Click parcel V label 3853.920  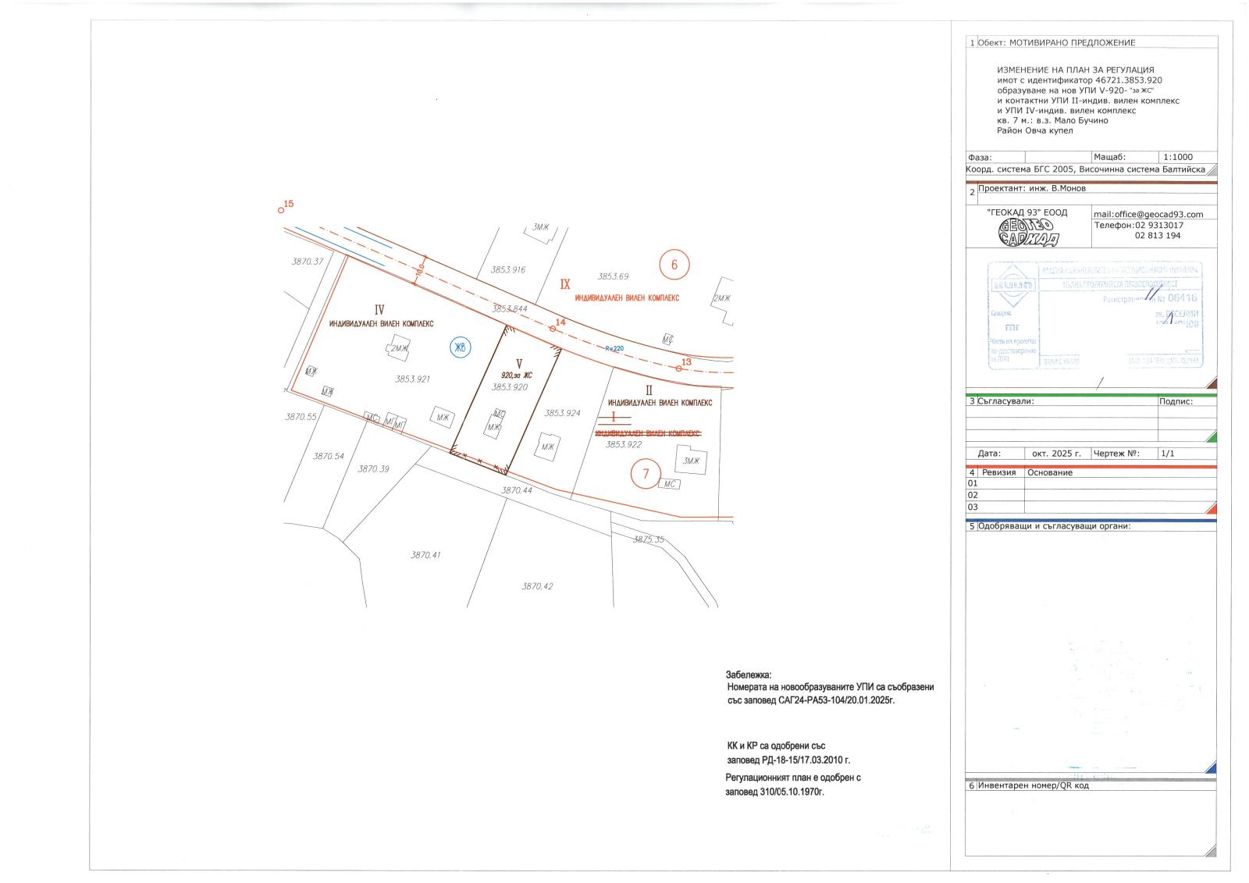pos(510,386)
